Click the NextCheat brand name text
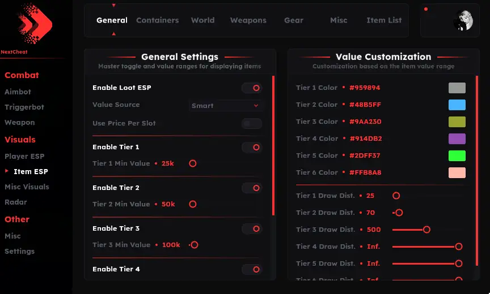The image size is (490, 294). [14, 52]
